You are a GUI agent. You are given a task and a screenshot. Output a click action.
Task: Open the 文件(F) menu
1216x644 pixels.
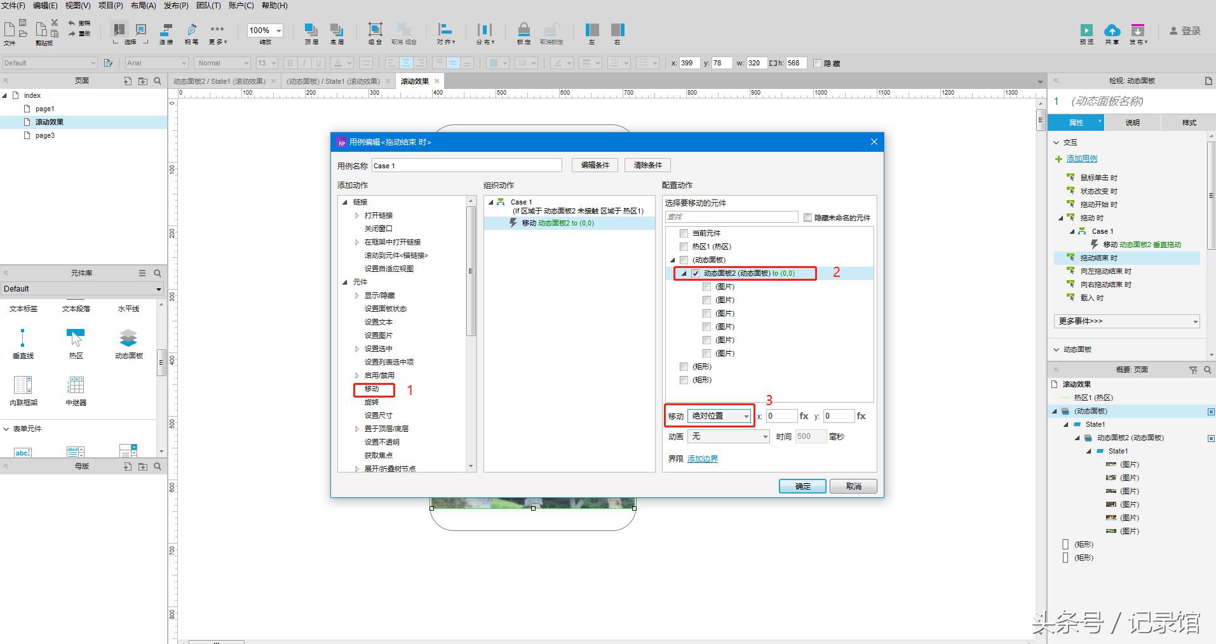pos(13,6)
